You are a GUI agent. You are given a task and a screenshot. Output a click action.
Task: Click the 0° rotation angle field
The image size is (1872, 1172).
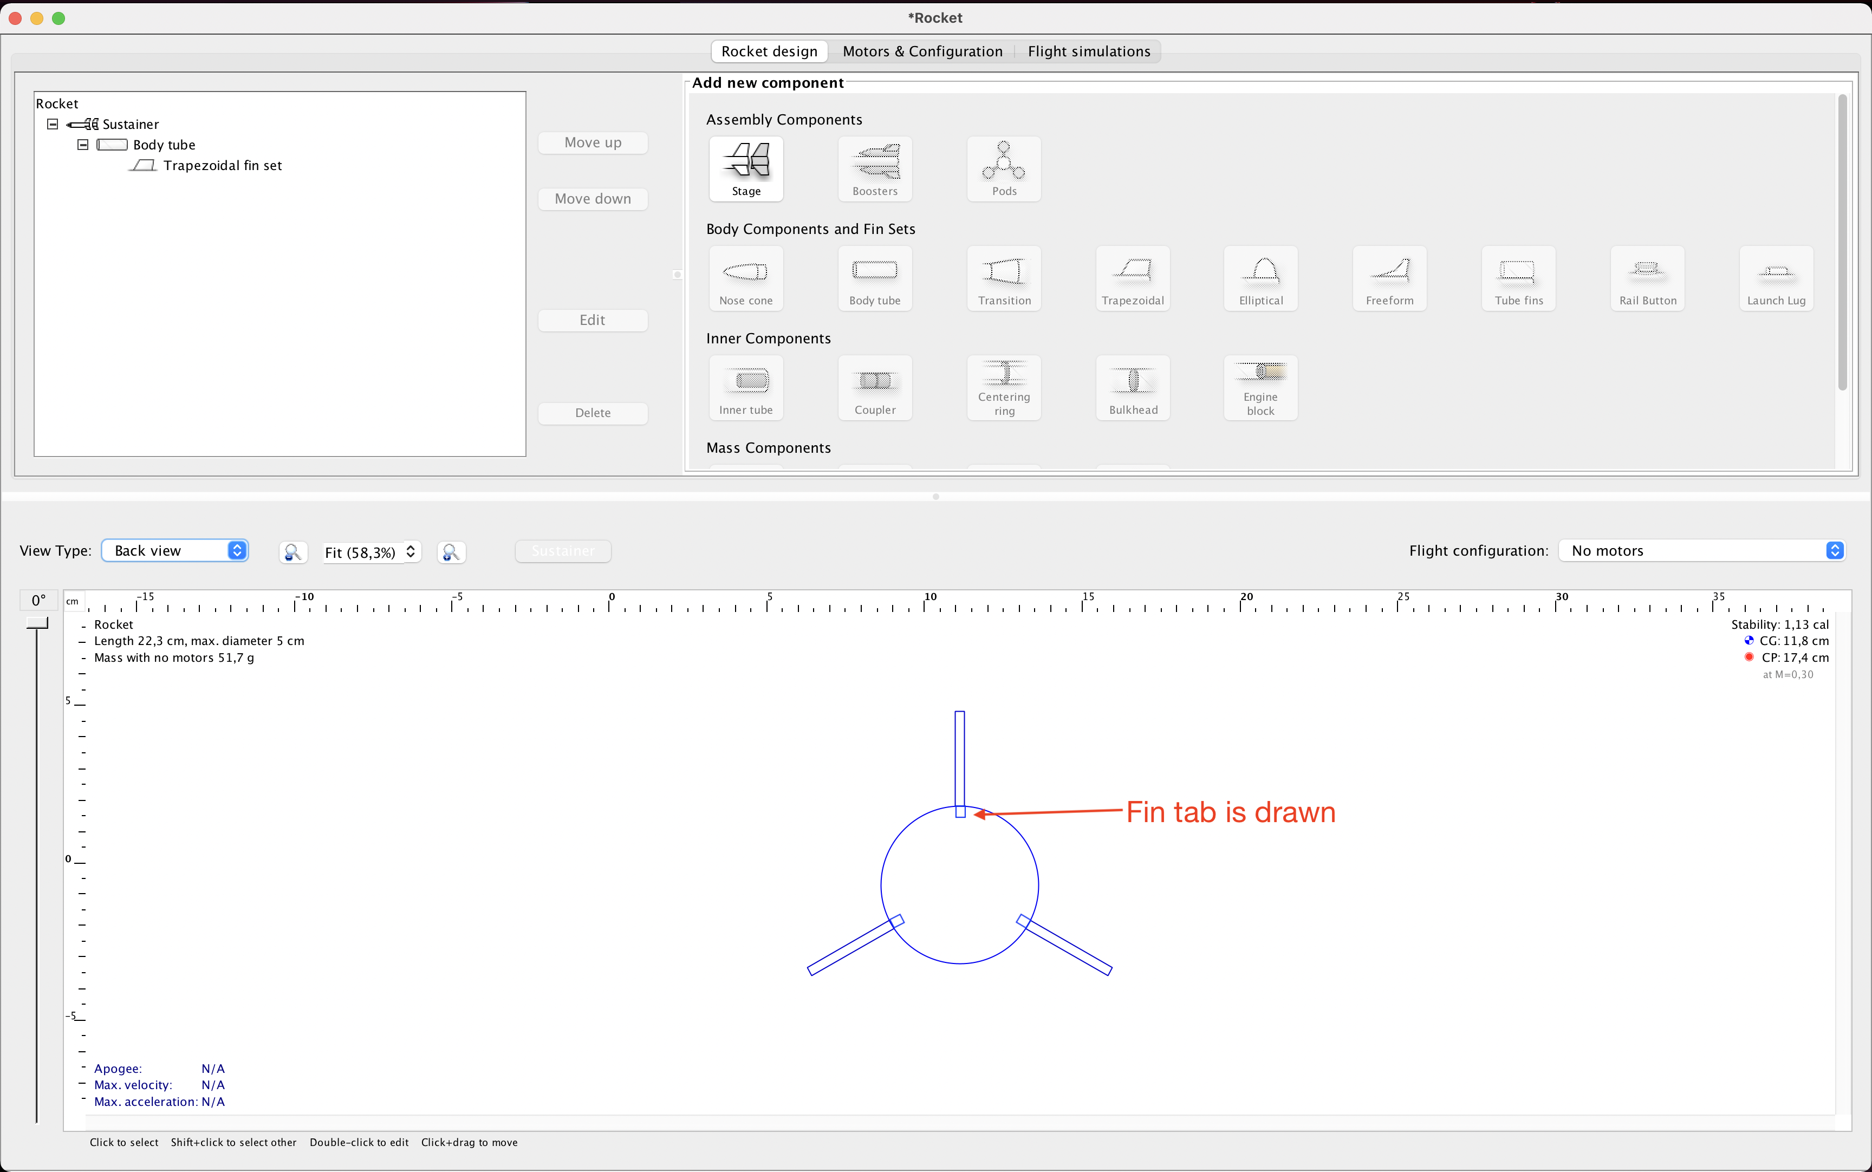[38, 601]
